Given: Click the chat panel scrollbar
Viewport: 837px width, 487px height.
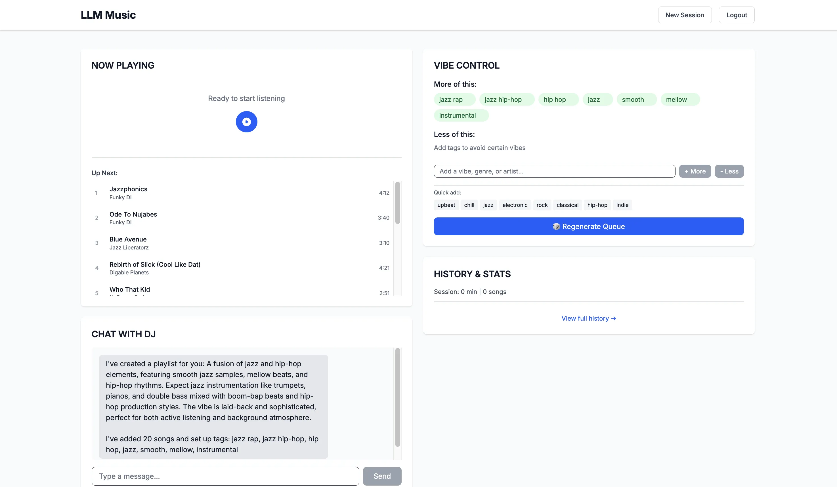Looking at the screenshot, I should (x=397, y=397).
